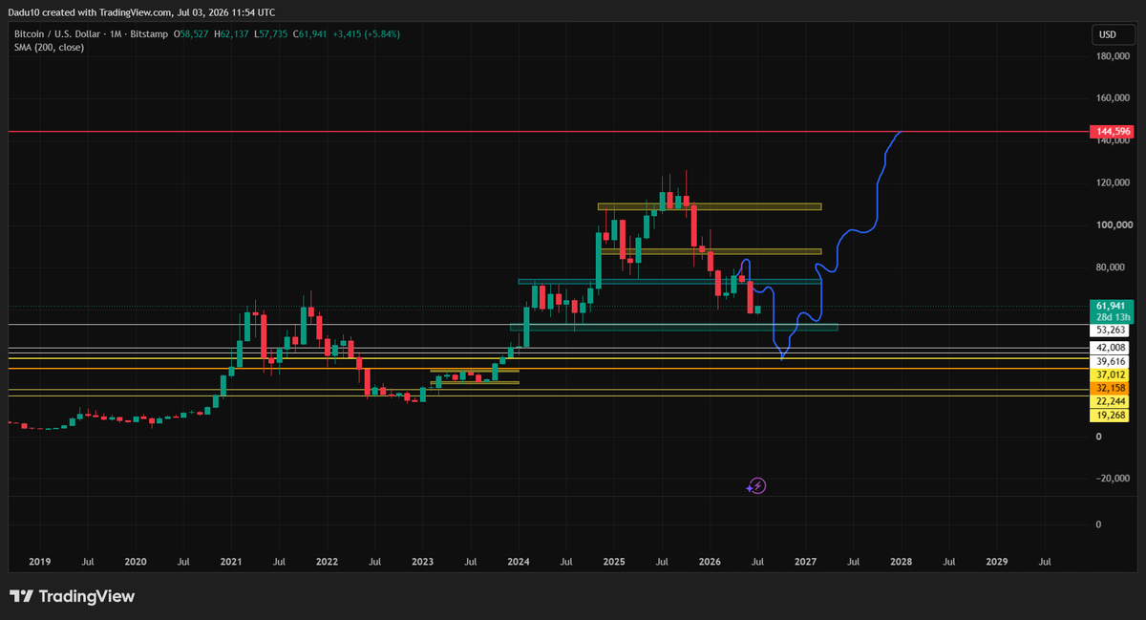Image resolution: width=1146 pixels, height=620 pixels.
Task: Click the 2025 label on time axis
Action: pos(613,562)
